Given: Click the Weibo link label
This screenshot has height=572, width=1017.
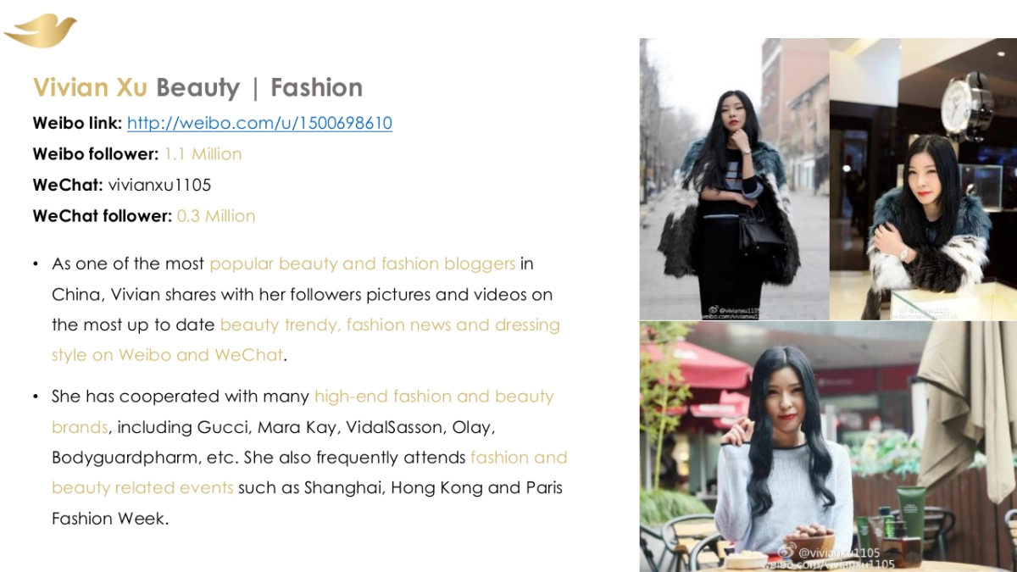Looking at the screenshot, I should click(x=77, y=123).
